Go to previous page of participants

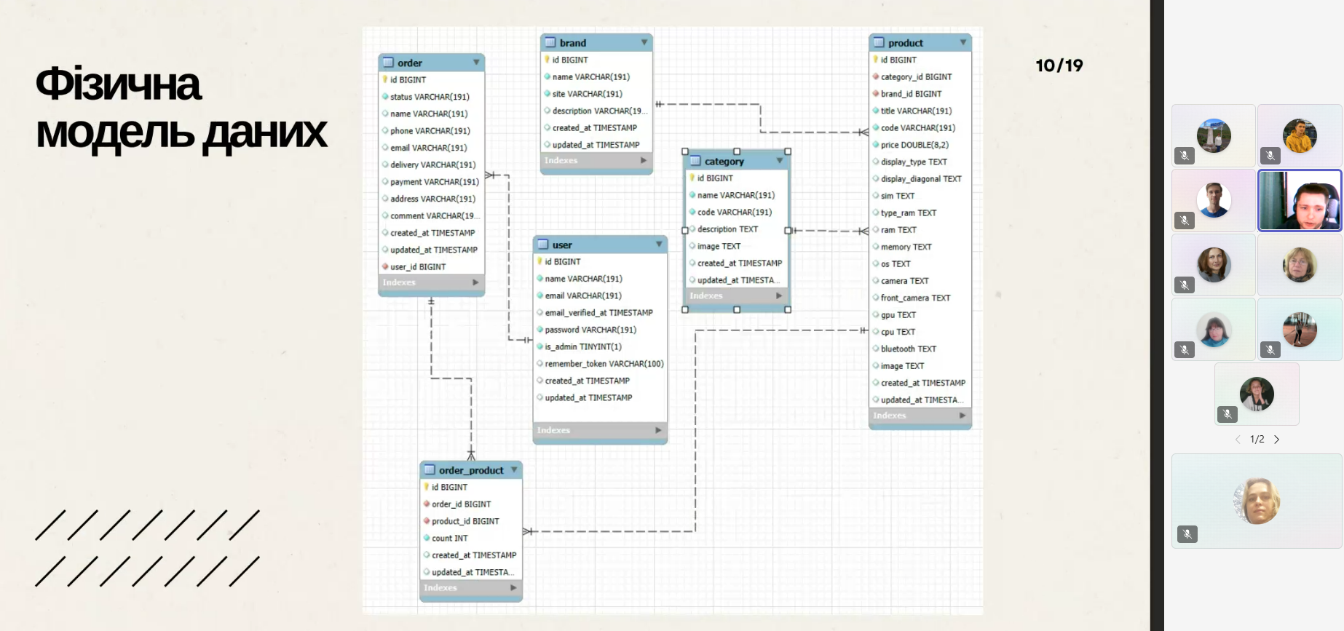(x=1238, y=440)
